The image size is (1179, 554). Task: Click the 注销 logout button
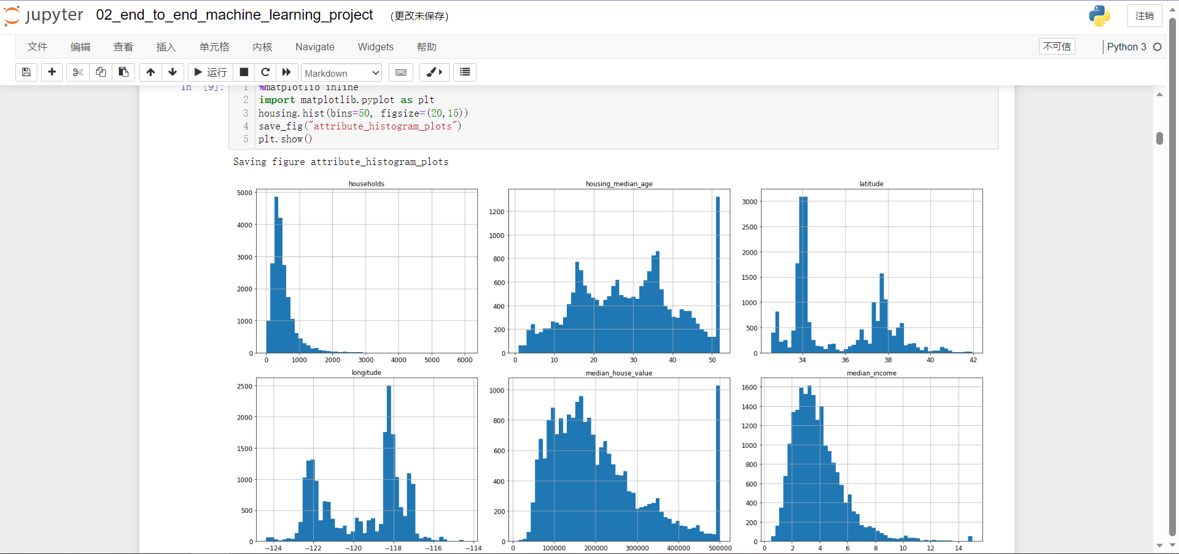pos(1145,16)
